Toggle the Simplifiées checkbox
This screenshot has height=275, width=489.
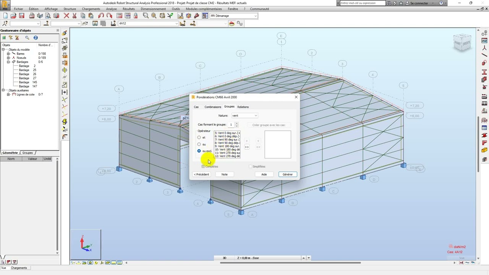[x=251, y=167]
